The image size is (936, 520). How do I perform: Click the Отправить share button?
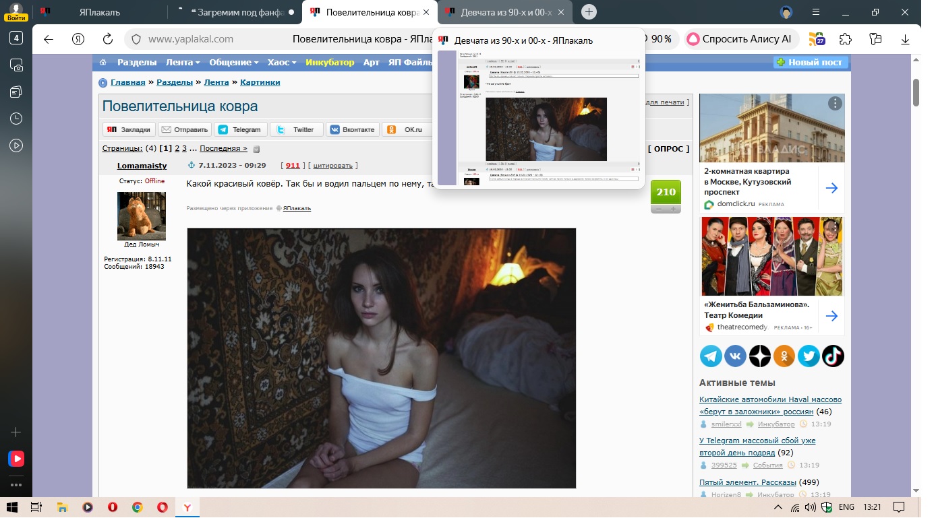185,129
